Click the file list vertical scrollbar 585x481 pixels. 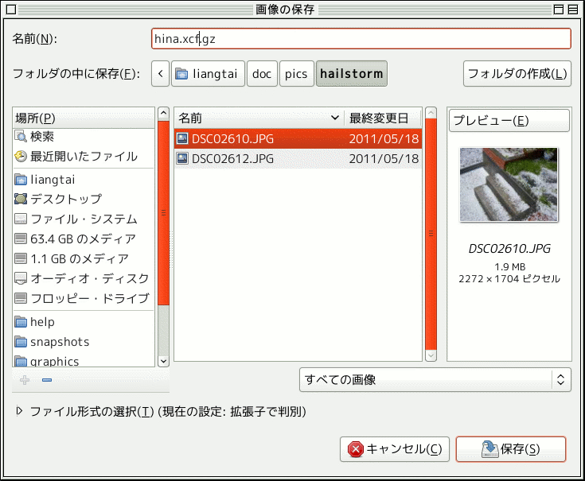click(x=431, y=235)
